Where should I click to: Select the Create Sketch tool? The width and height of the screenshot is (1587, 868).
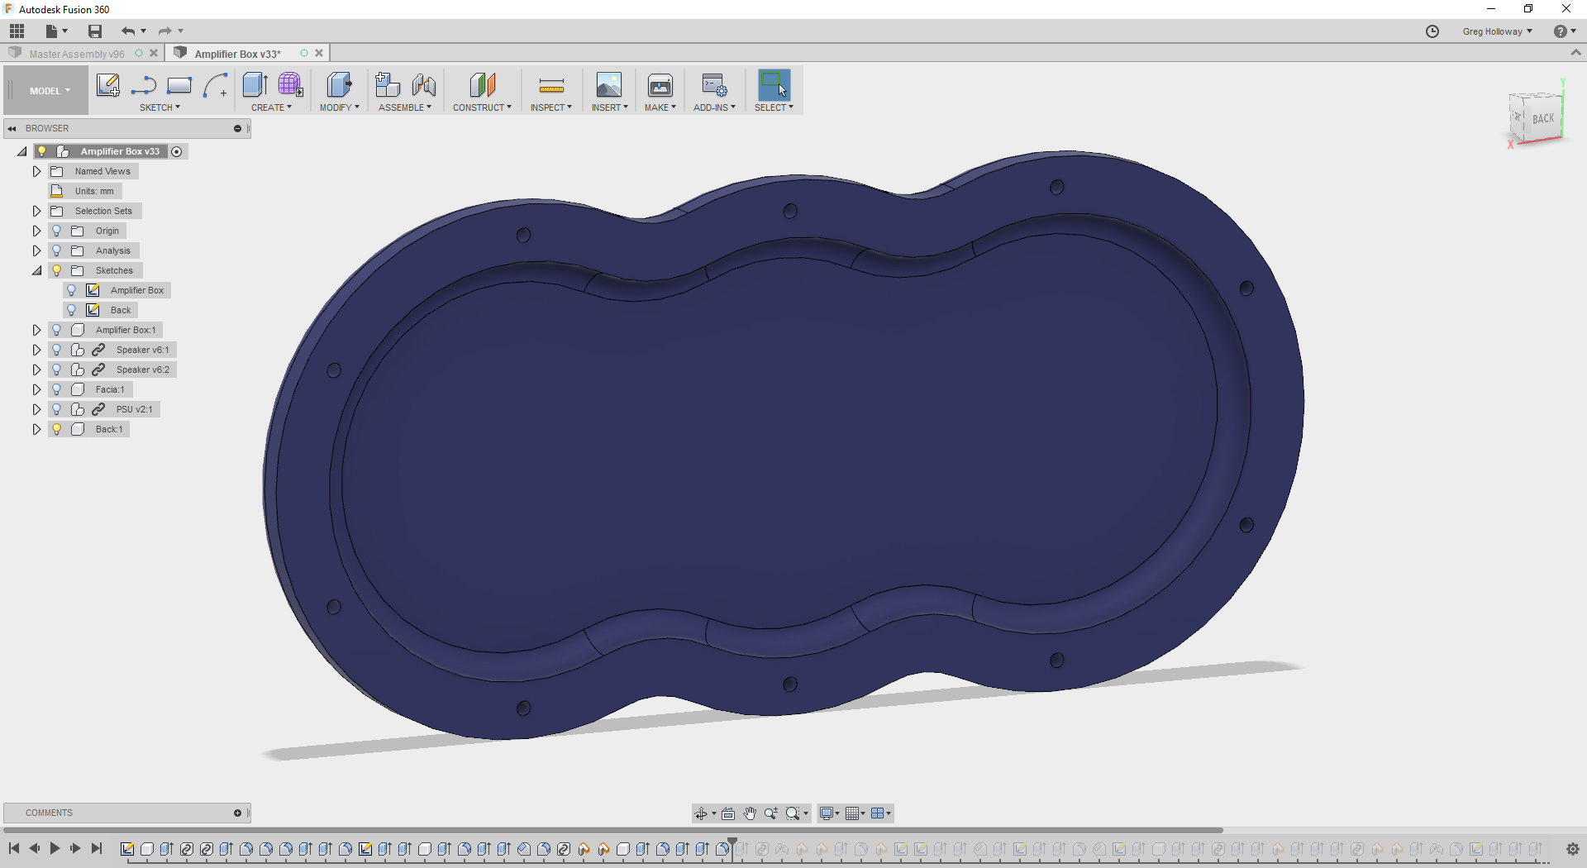107,85
